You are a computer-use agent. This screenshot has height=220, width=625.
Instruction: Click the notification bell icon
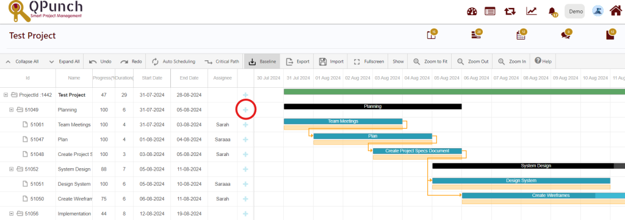pyautogui.click(x=552, y=11)
